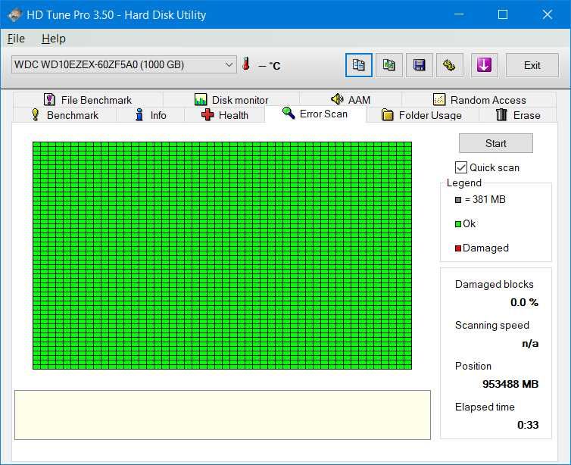Screen dimensions: 571x465
Task: Switch to the Benchmark tab
Action: coord(65,115)
